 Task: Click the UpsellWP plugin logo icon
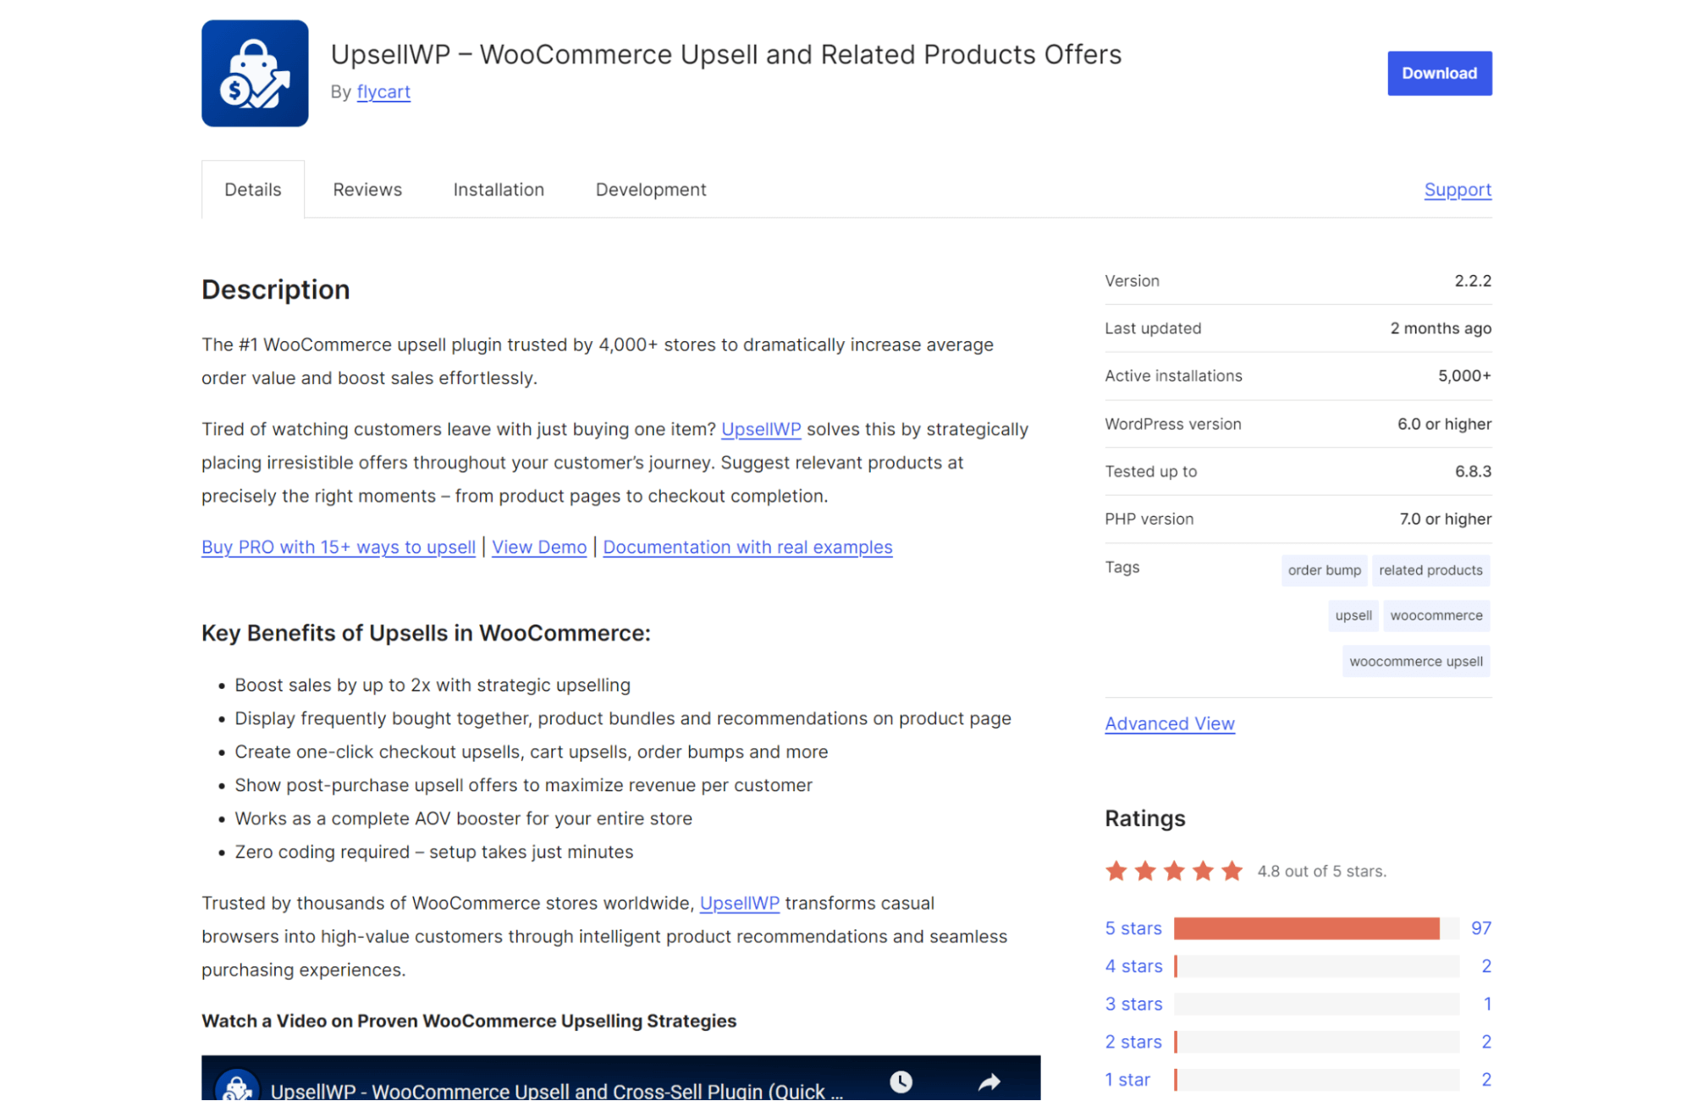254,72
